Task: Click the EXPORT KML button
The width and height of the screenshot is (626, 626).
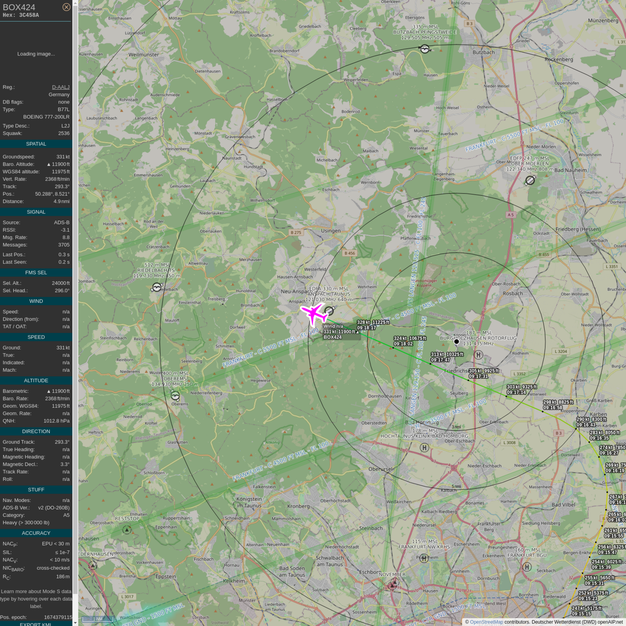Action: [36, 624]
